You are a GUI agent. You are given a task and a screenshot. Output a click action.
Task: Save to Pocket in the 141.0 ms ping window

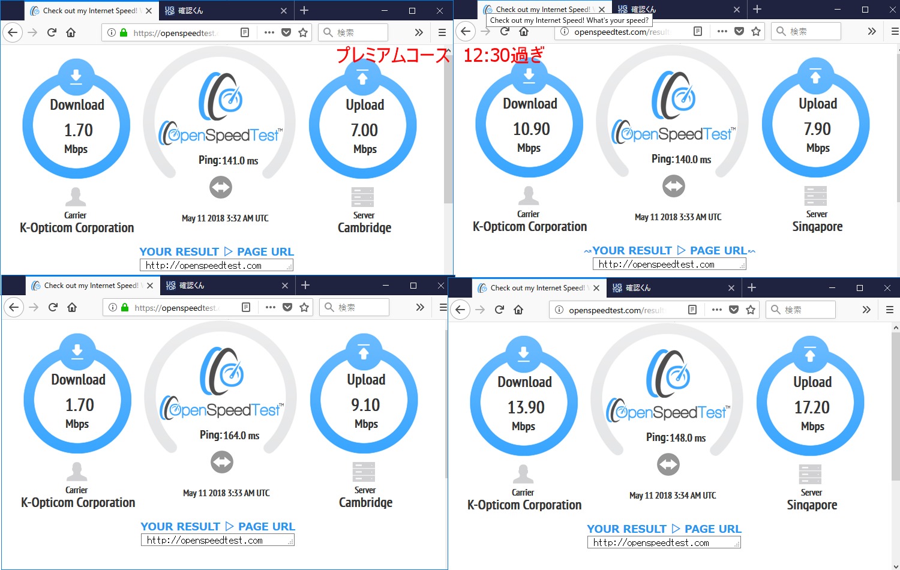(286, 32)
